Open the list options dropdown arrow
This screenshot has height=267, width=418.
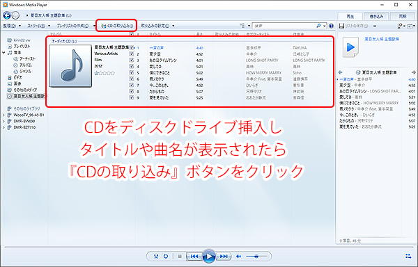coord(404,26)
